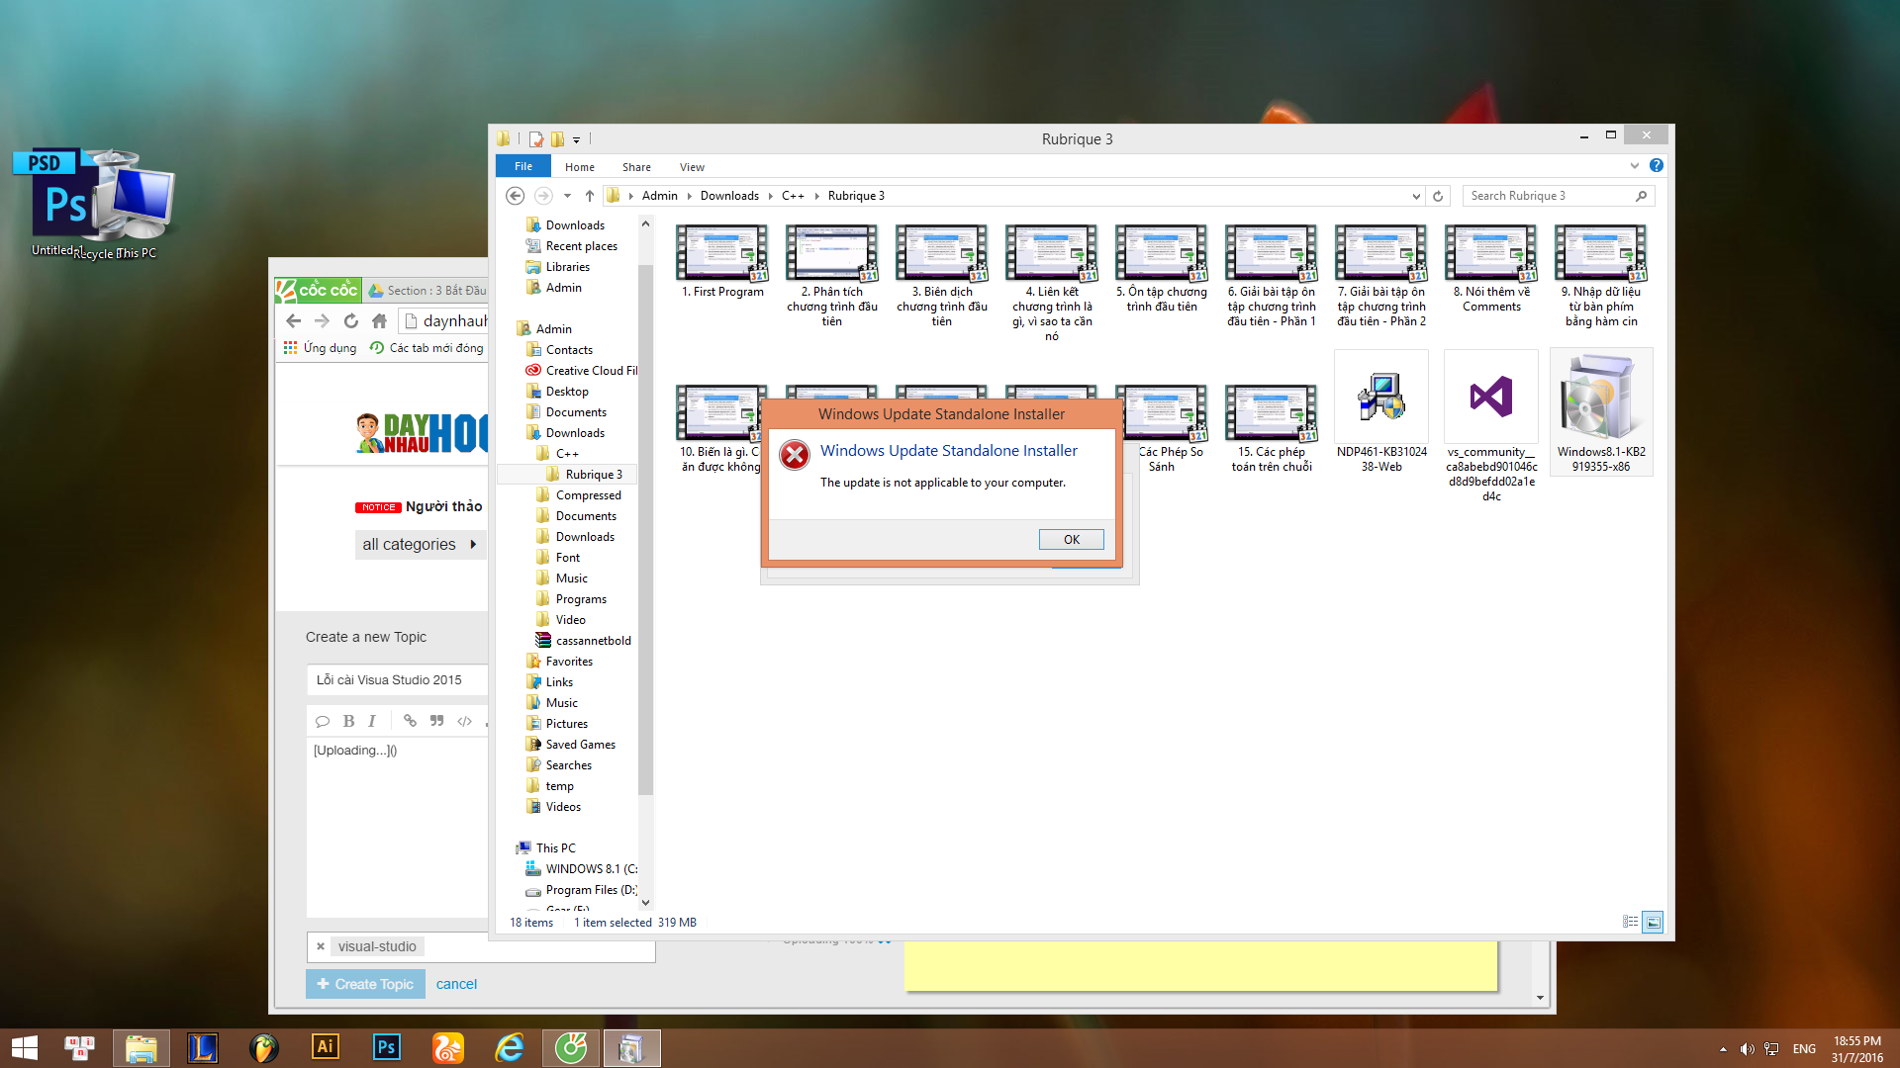Click the Explorer Help question mark icon

click(x=1656, y=166)
